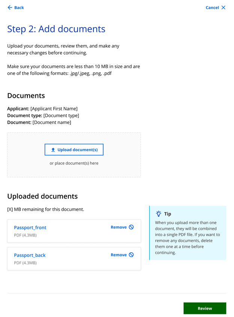Go back using the Back link text

click(x=19, y=8)
